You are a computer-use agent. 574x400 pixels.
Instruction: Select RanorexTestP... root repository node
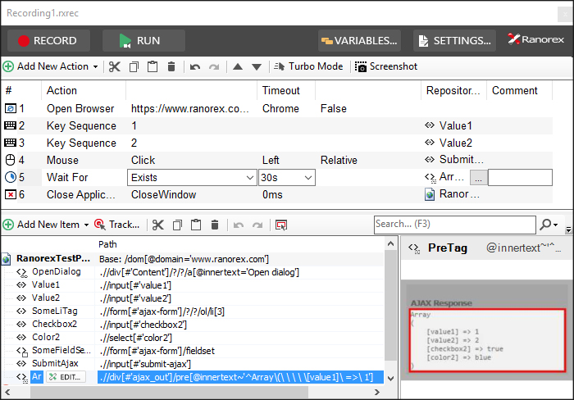(53, 259)
